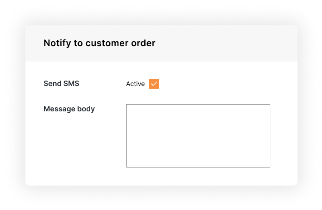This screenshot has width=322, height=210.
Task: Click the orange checked box icon
Action: [154, 84]
